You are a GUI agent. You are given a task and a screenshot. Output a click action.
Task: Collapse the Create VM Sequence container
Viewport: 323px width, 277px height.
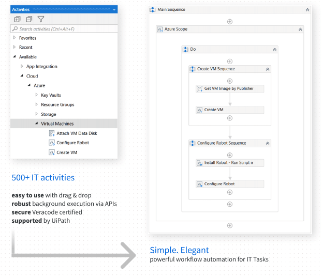coord(268,69)
